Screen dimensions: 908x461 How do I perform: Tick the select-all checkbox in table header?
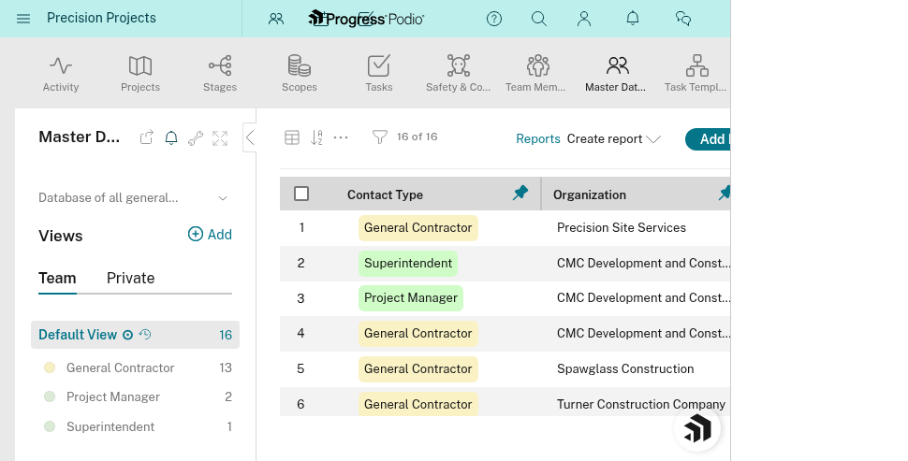tap(301, 194)
